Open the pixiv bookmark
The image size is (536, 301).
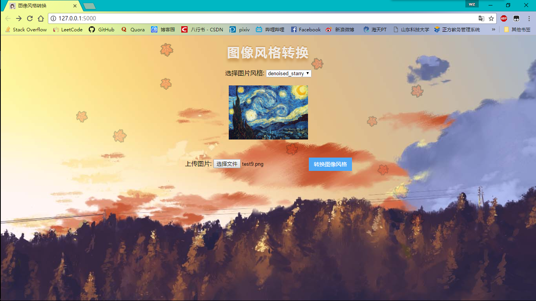point(240,29)
